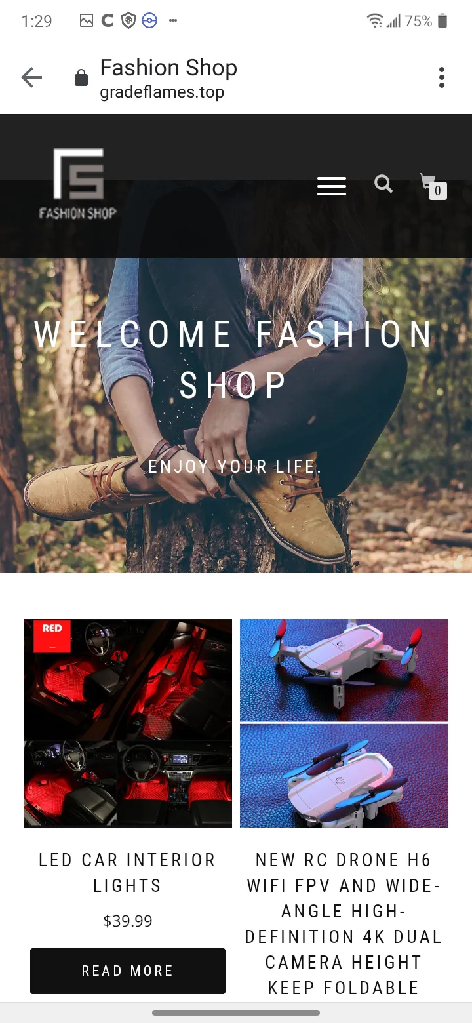The width and height of the screenshot is (472, 1023).
Task: Click the LED car interior lights thumbnail
Action: (128, 723)
